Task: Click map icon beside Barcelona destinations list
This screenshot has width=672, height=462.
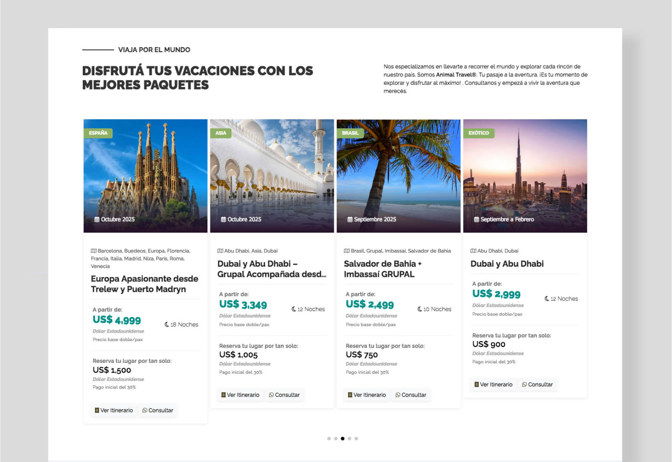Action: point(94,251)
